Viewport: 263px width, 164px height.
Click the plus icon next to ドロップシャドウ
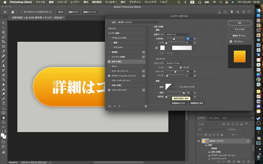pyautogui.click(x=144, y=90)
